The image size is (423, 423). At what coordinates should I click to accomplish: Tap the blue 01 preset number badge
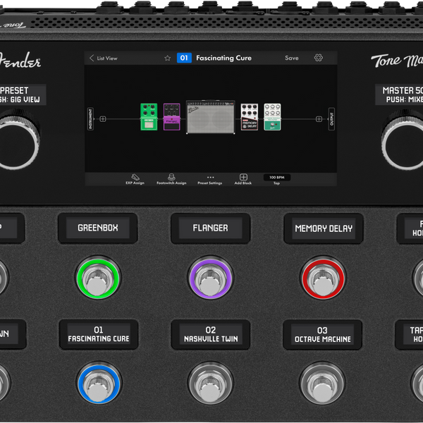tap(184, 58)
